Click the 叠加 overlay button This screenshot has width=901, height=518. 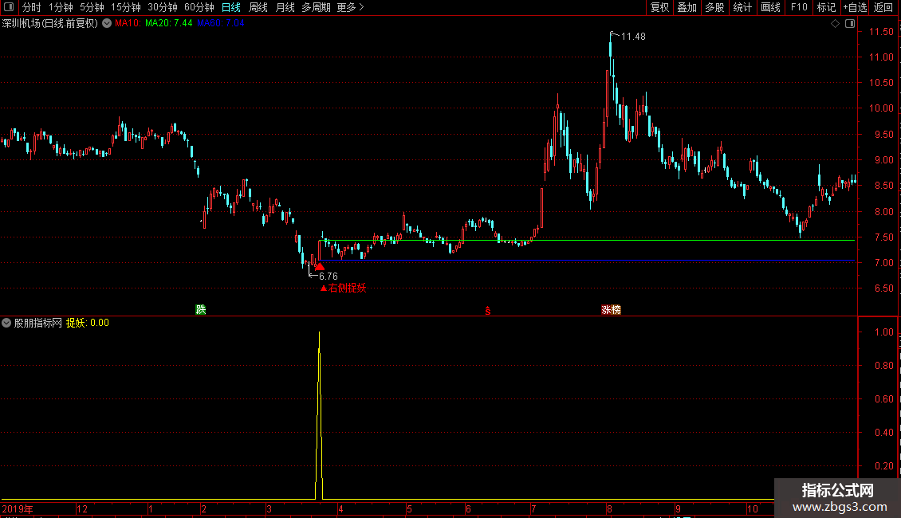pos(687,7)
